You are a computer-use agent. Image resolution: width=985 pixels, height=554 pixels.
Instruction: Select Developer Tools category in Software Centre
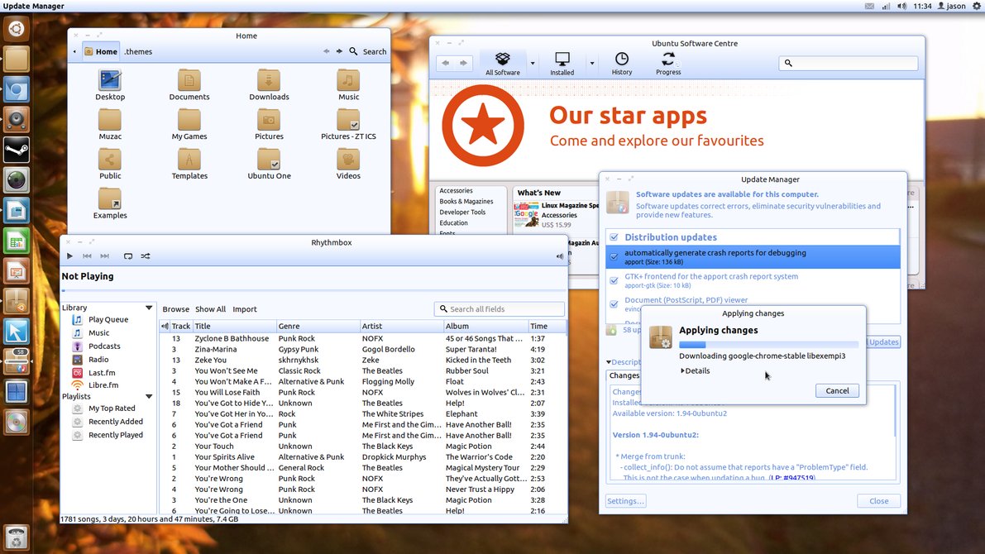coord(462,213)
